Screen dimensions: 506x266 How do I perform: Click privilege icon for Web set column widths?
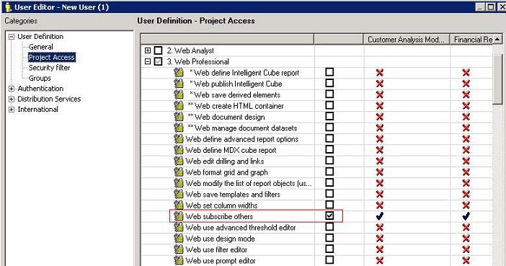tap(179, 205)
